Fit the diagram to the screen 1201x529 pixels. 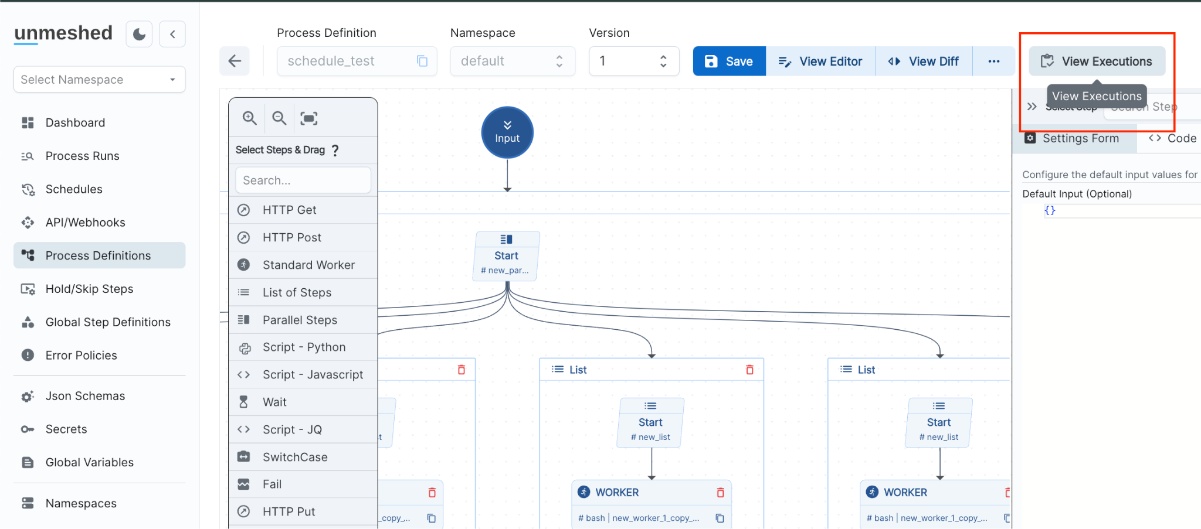[x=309, y=118]
